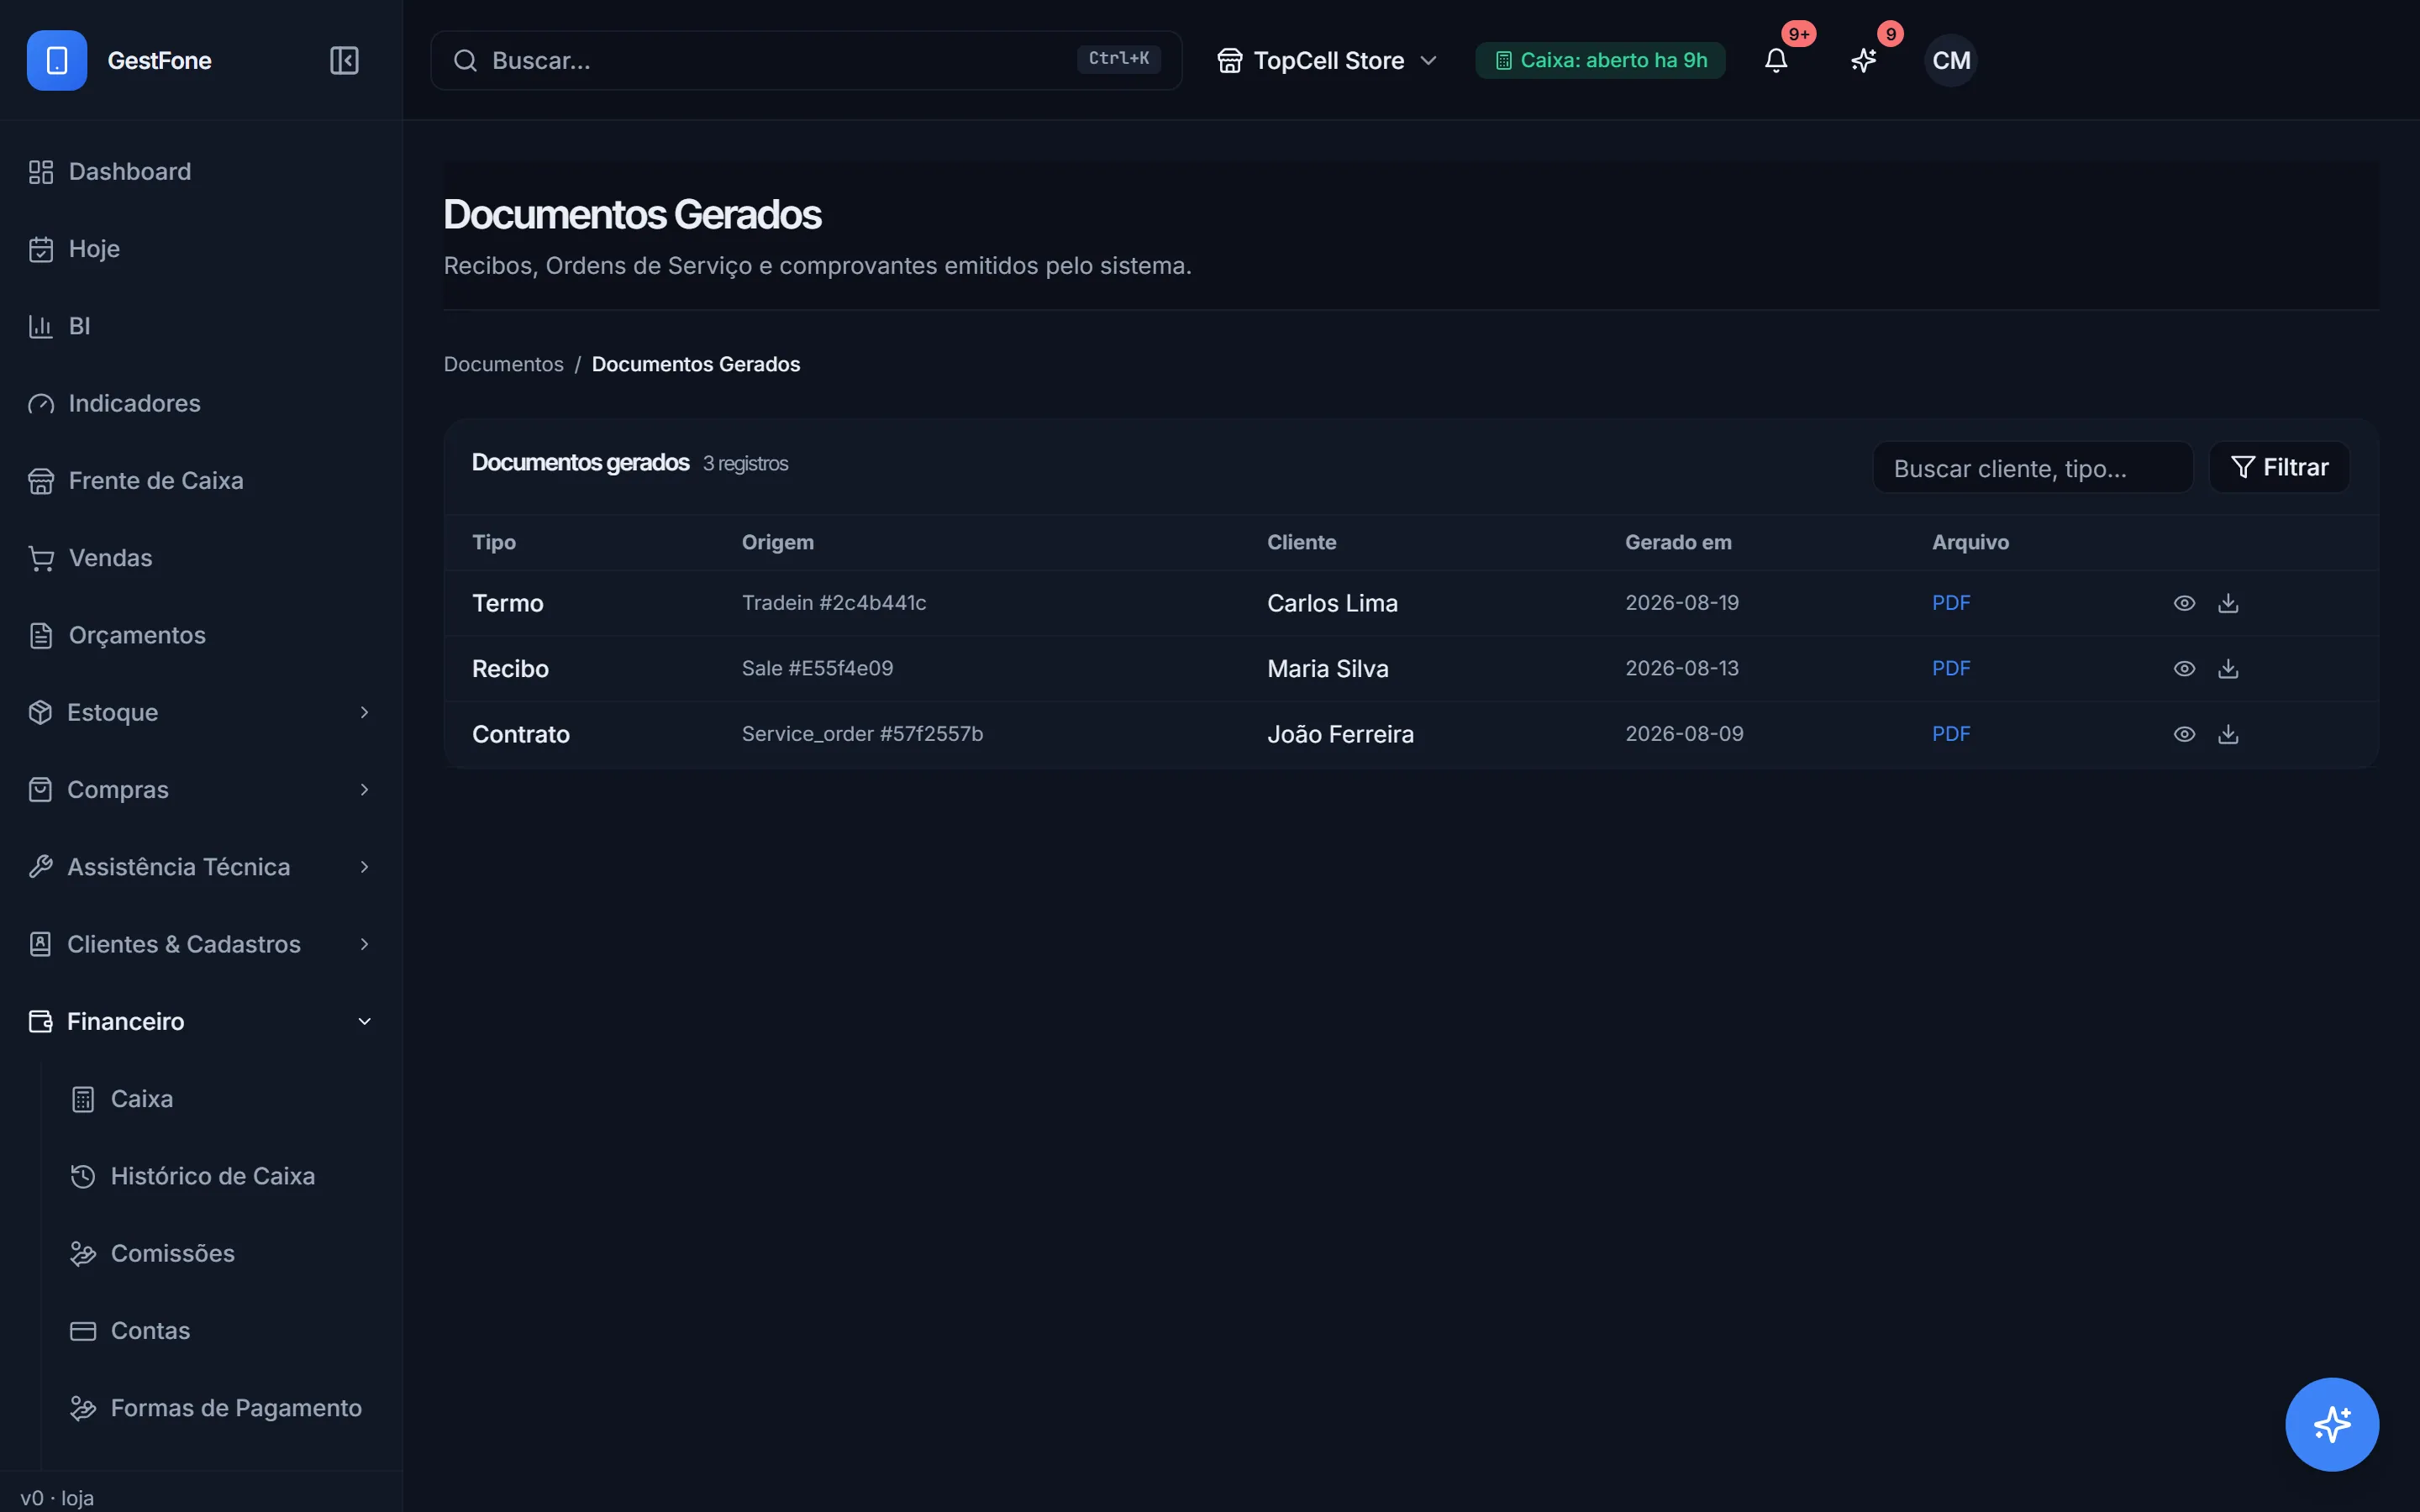
Task: Open the TopCell Store selector dropdown
Action: (1327, 60)
